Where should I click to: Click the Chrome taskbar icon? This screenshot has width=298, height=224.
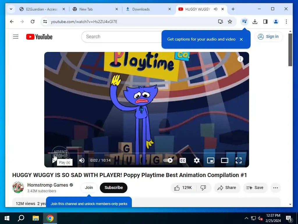(50, 218)
